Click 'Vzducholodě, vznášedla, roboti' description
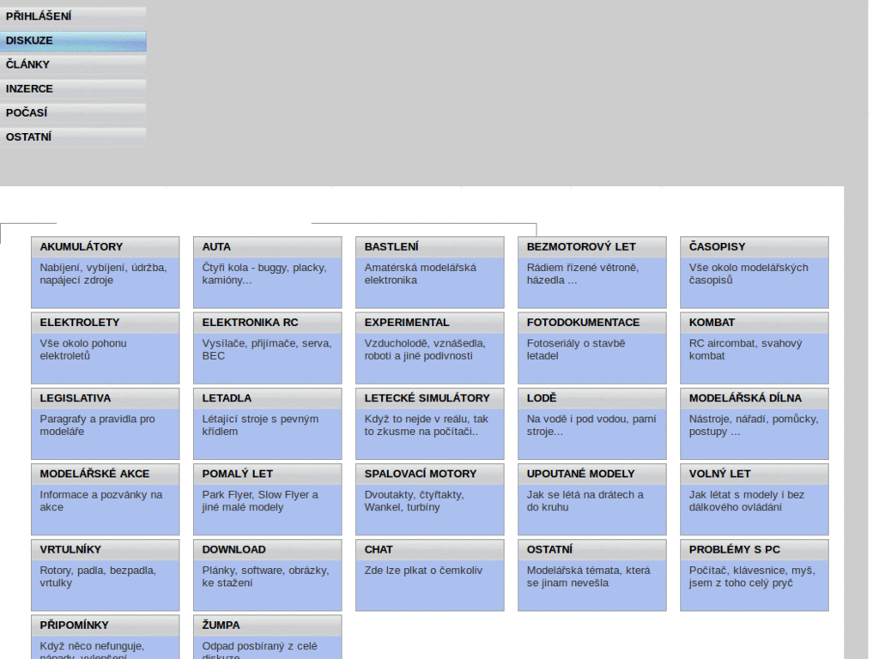 point(425,349)
